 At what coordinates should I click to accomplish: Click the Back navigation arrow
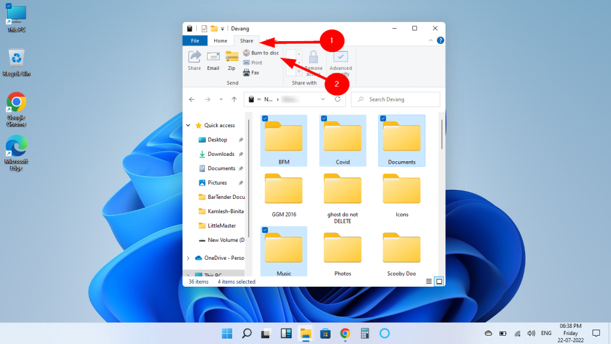(191, 99)
